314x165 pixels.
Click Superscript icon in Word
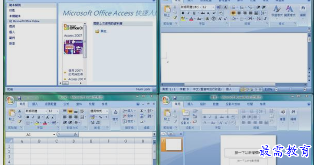point(214,13)
